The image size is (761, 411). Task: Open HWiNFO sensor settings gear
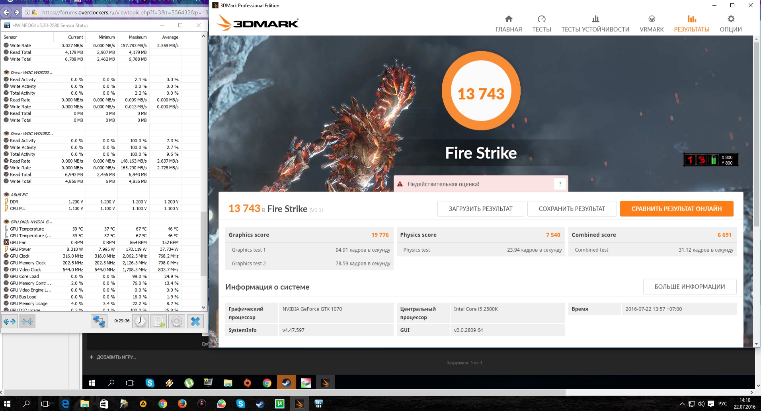click(x=177, y=321)
